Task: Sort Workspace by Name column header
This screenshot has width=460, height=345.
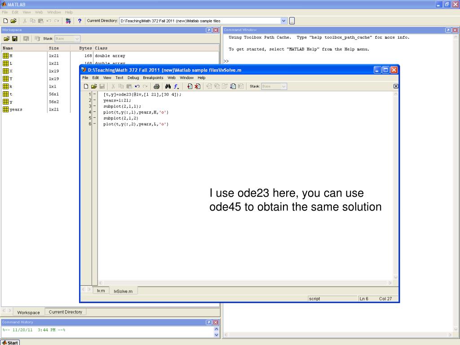Action: (24, 48)
